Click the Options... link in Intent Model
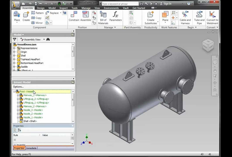This screenshot has width=232, height=157. (18, 87)
